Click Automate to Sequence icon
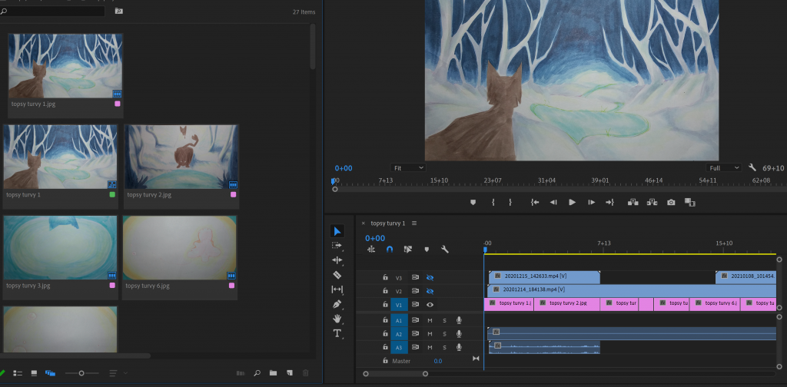The image size is (787, 387). click(241, 373)
